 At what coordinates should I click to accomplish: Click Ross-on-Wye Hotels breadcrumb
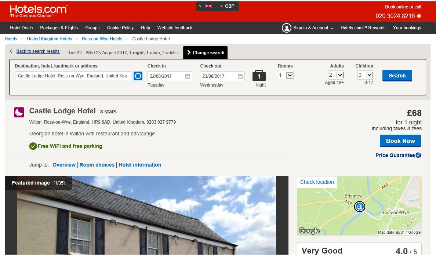point(102,39)
